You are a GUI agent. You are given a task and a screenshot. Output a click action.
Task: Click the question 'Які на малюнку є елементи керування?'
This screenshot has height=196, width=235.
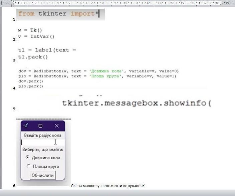[108, 186]
